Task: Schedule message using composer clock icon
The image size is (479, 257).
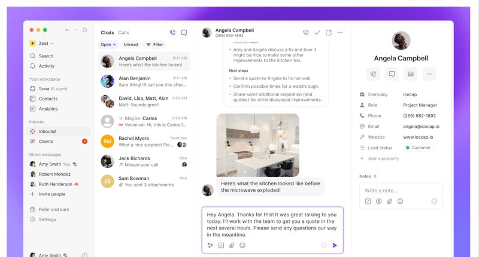Action: click(x=324, y=246)
